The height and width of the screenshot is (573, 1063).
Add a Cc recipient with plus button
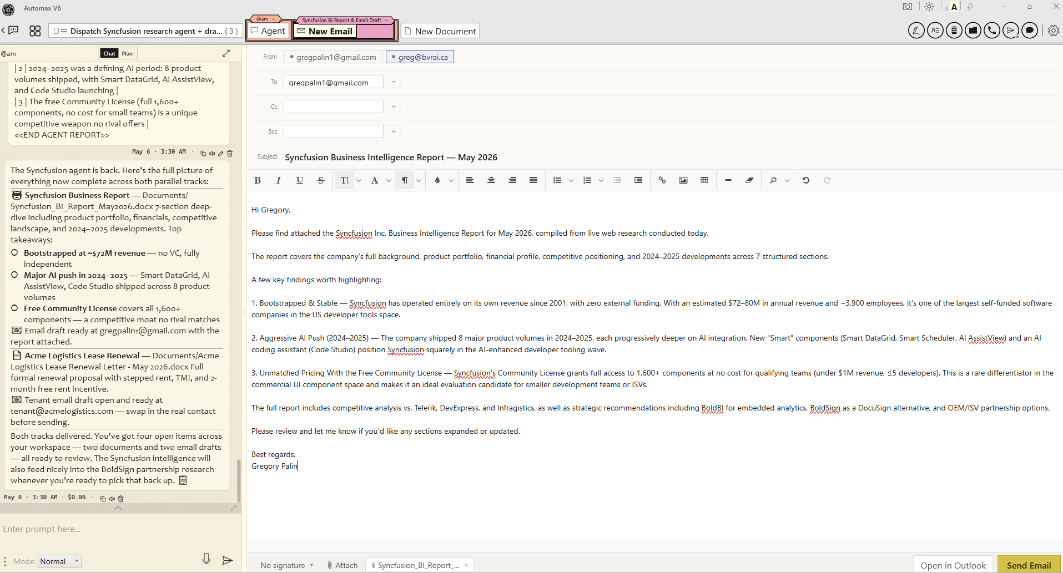click(x=394, y=107)
